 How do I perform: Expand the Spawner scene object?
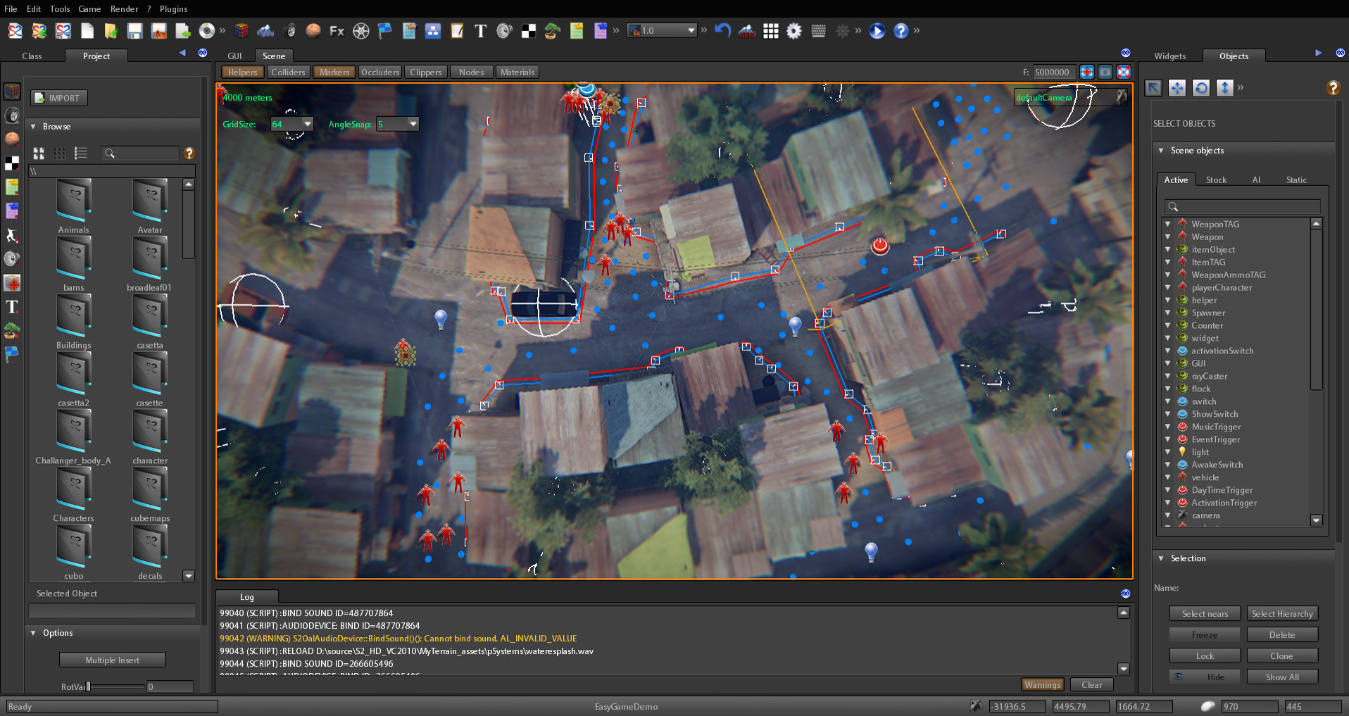coord(1169,313)
